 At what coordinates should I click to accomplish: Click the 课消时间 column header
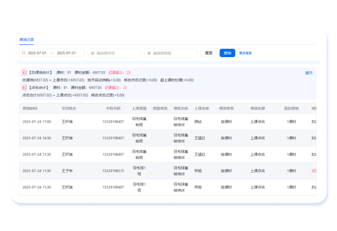(x=30, y=108)
